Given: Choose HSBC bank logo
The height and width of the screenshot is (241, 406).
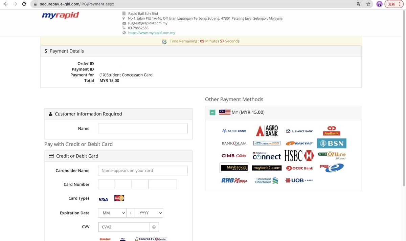Looking at the screenshot, I should coord(299,156).
